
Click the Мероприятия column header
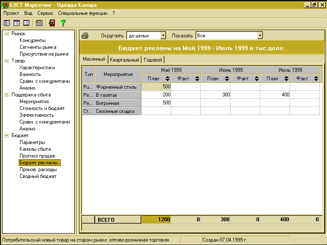tap(118, 74)
